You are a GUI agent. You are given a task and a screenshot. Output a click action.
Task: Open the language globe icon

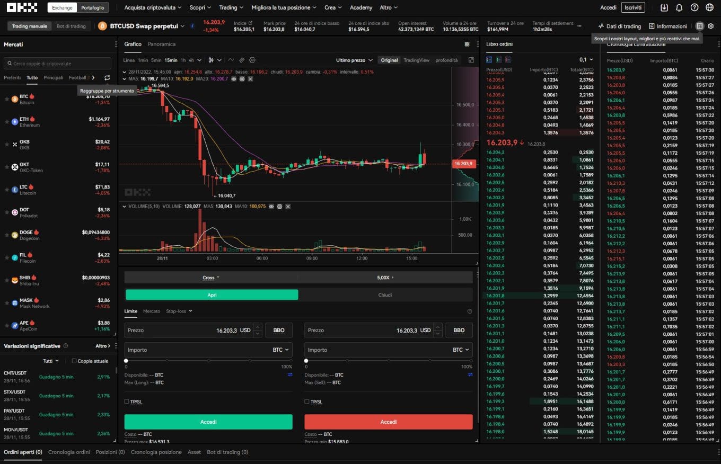tap(710, 7)
